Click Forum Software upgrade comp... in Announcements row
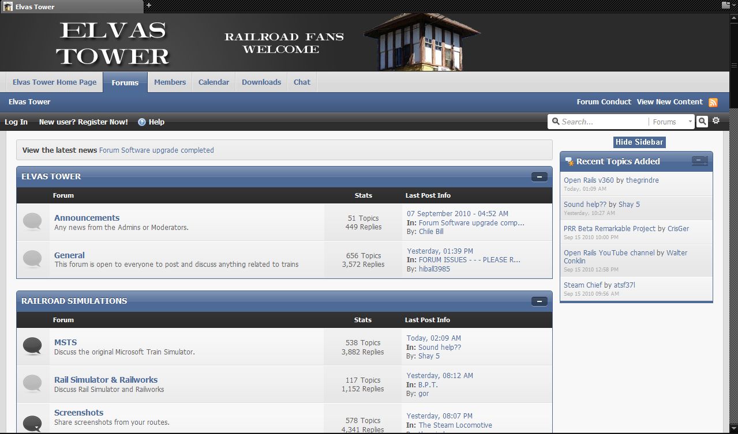738x434 pixels. [x=471, y=223]
